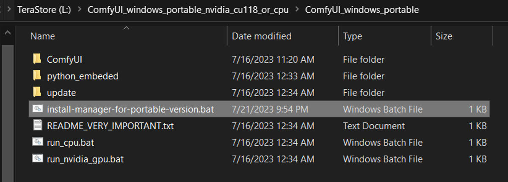Select the run_nvidia_gpu.bat batch file icon
This screenshot has height=182, width=508.
(x=38, y=159)
